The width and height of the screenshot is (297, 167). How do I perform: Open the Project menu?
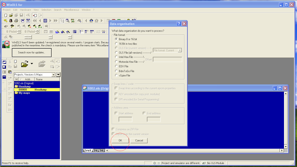(x=7, y=10)
